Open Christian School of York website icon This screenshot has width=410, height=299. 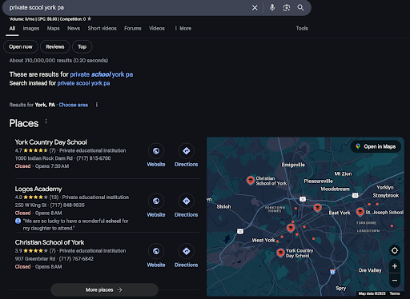[x=156, y=251]
